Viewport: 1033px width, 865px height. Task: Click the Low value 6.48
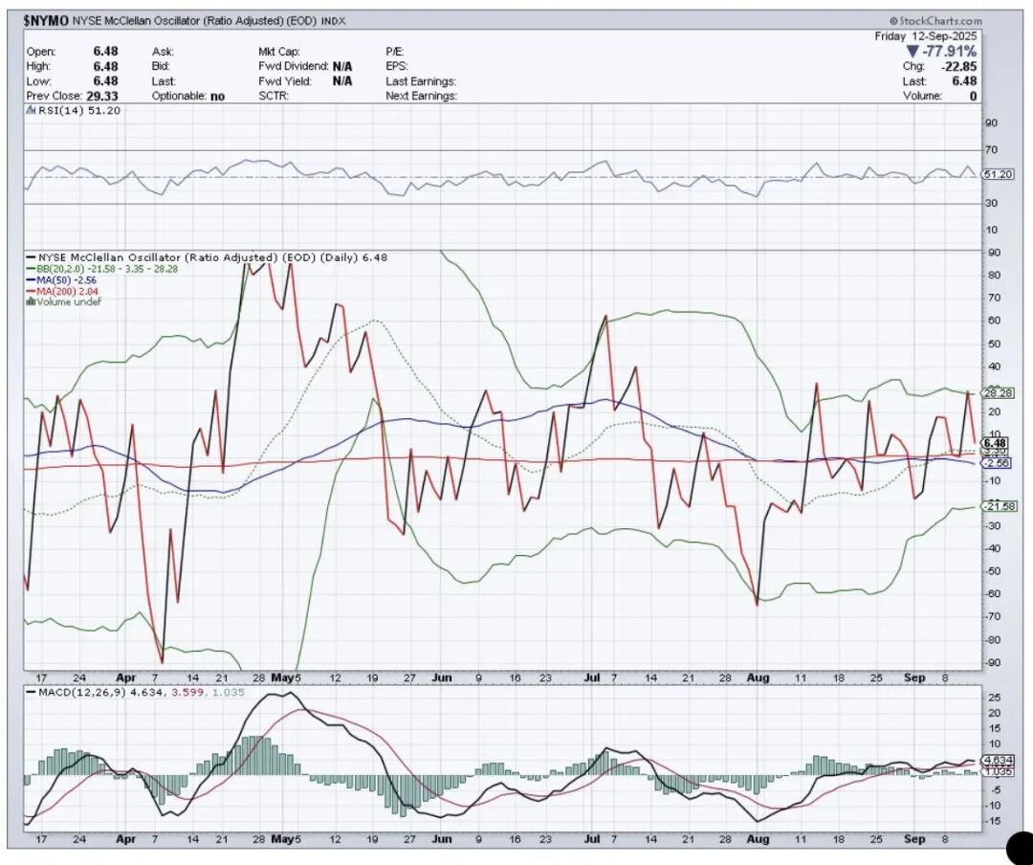coord(105,81)
